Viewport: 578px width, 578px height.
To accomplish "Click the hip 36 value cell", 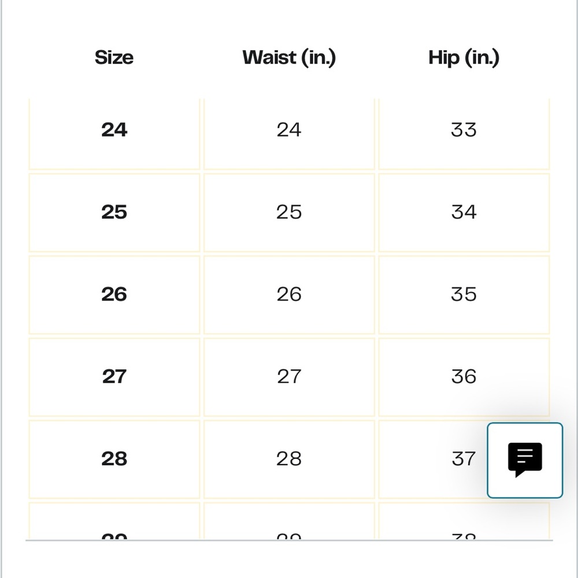I will click(x=464, y=377).
